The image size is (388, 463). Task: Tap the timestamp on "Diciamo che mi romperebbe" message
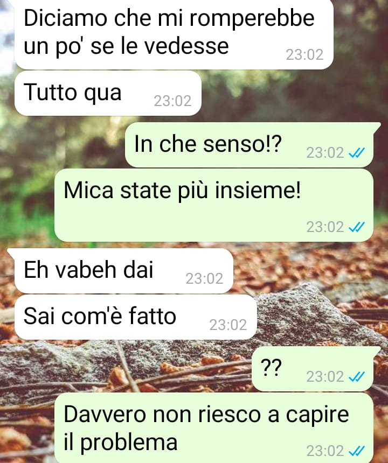(304, 54)
